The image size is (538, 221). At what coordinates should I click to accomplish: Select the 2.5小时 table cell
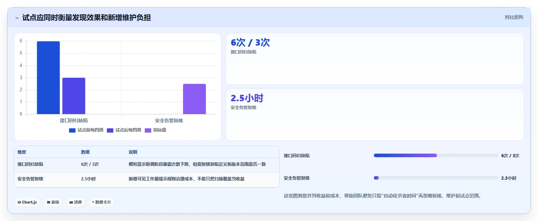coord(88,179)
